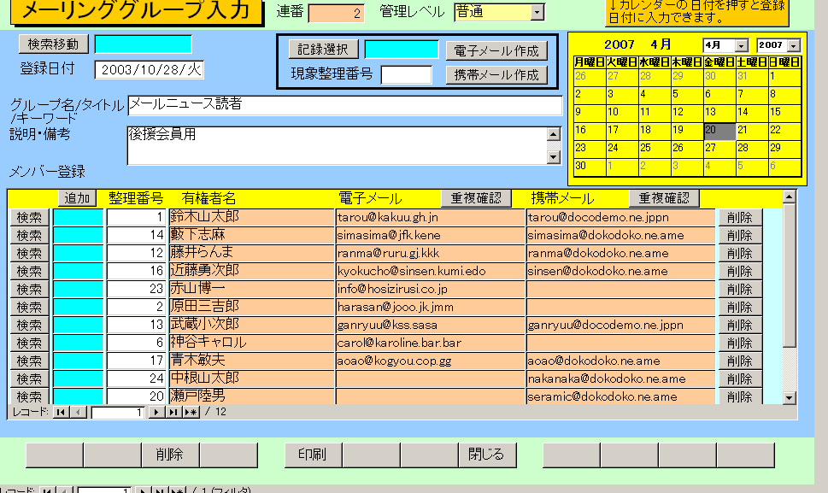This screenshot has height=493, width=828.
Task: Delete the 武蔵小次郎 member row
Action: pos(739,326)
